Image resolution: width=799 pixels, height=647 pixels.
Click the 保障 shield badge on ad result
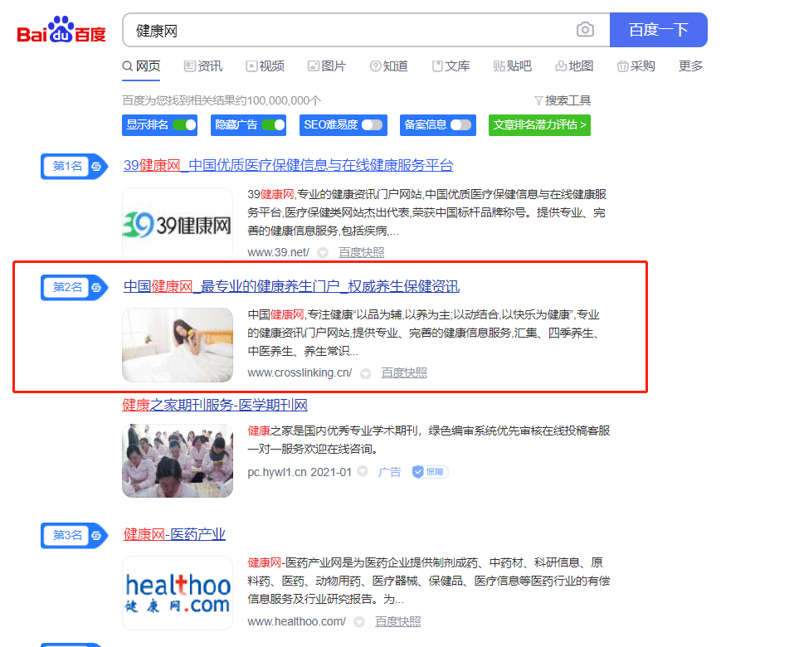pos(430,472)
